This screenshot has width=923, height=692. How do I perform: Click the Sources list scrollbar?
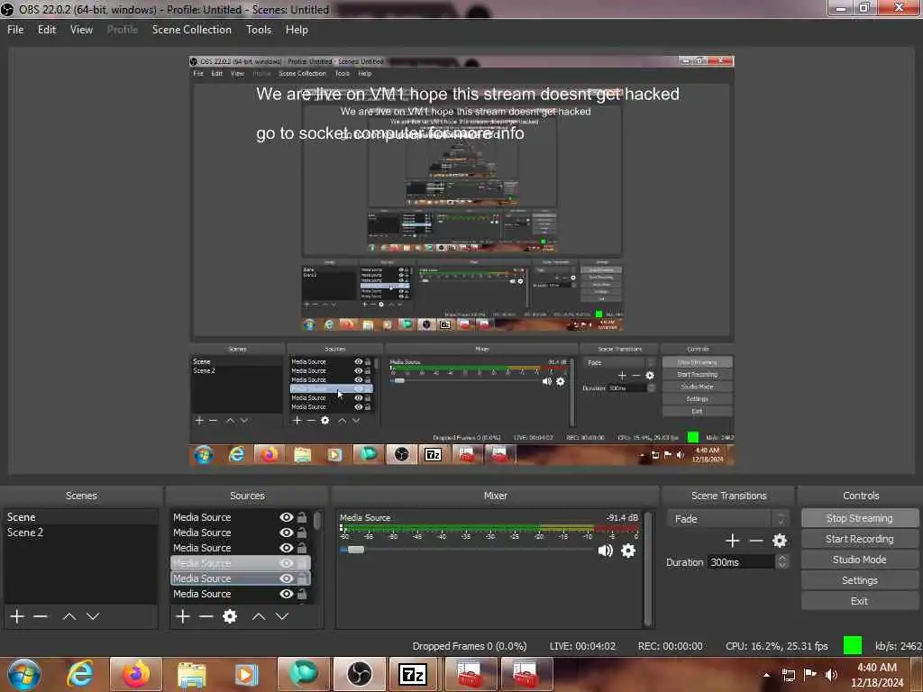(317, 521)
